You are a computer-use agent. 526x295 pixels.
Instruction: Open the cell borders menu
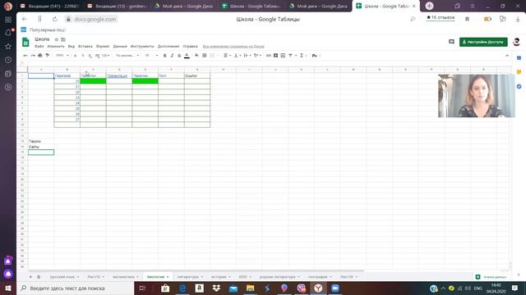click(x=205, y=56)
